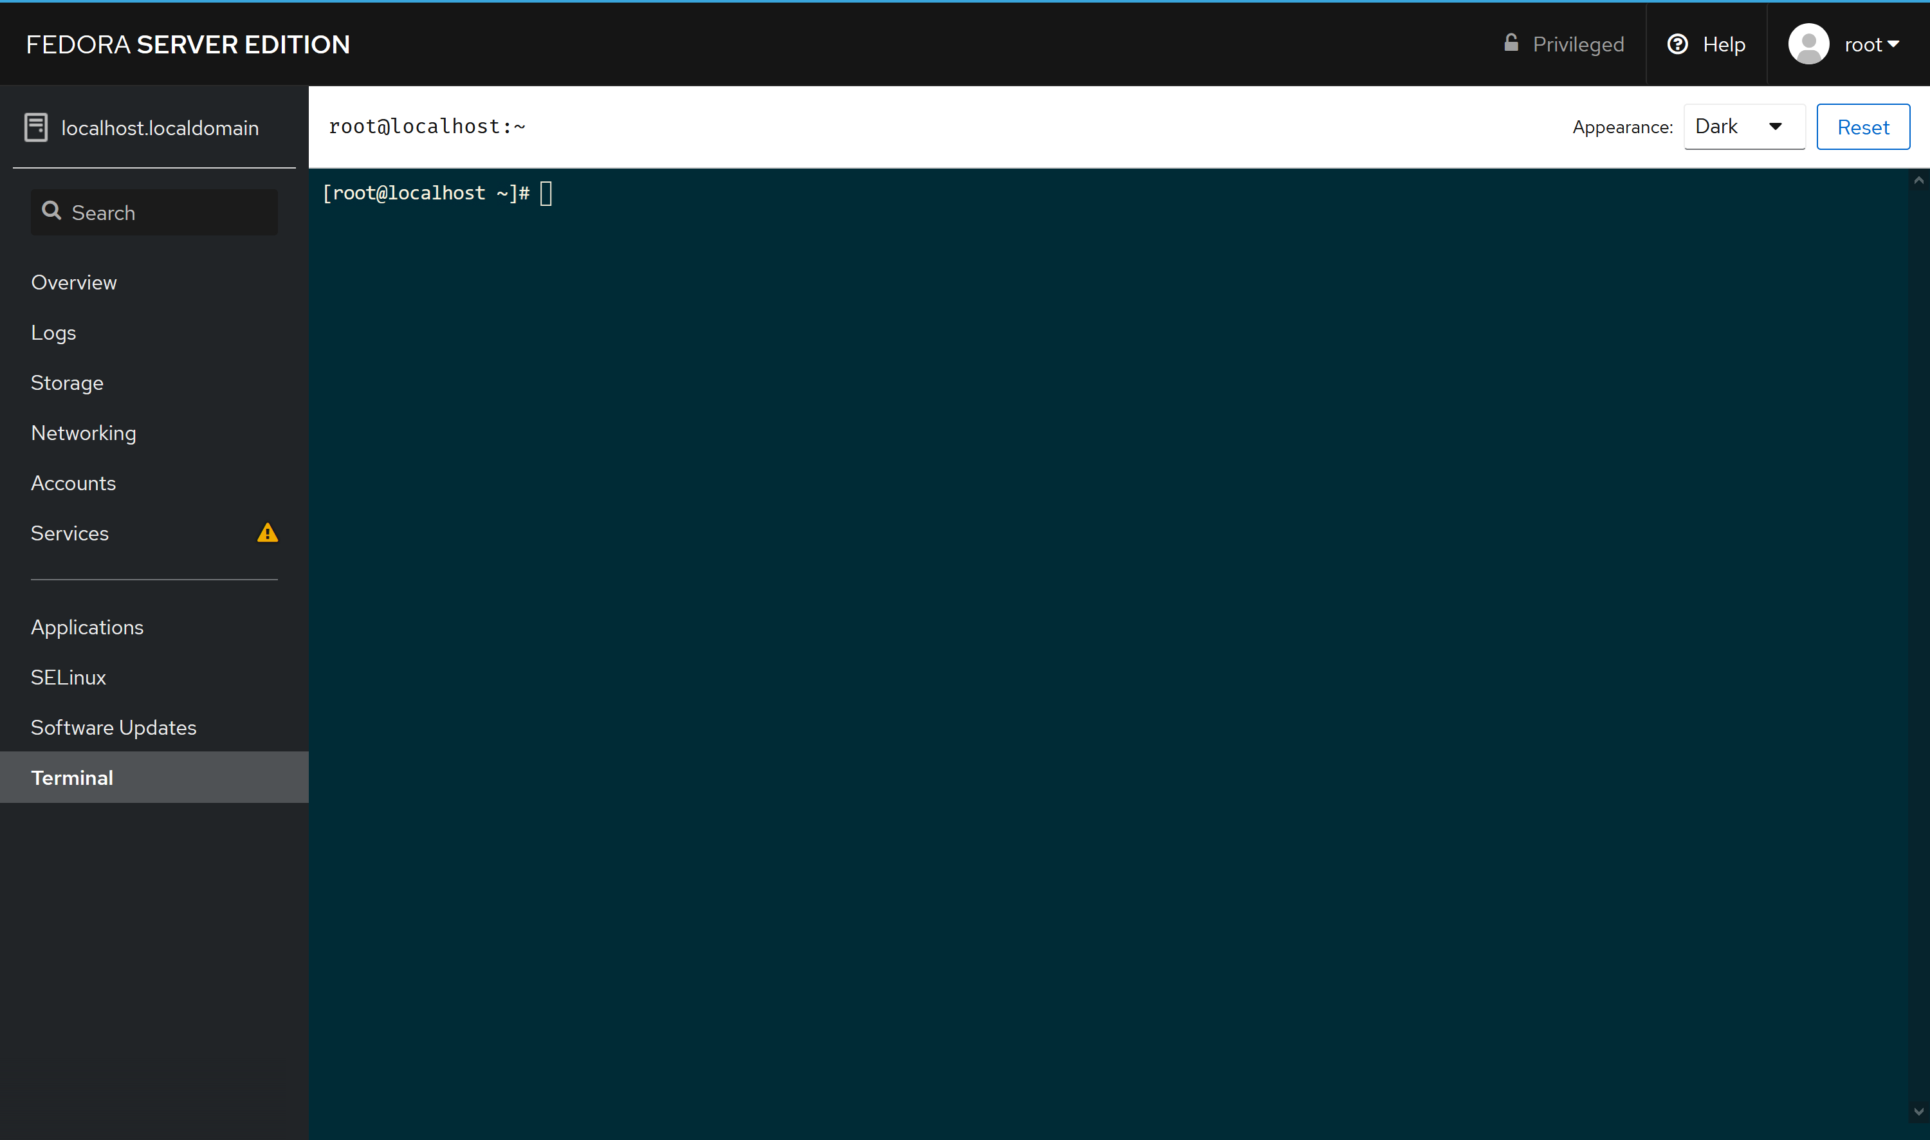The image size is (1930, 1140).
Task: Click the Reset button for the terminal
Action: point(1863,126)
